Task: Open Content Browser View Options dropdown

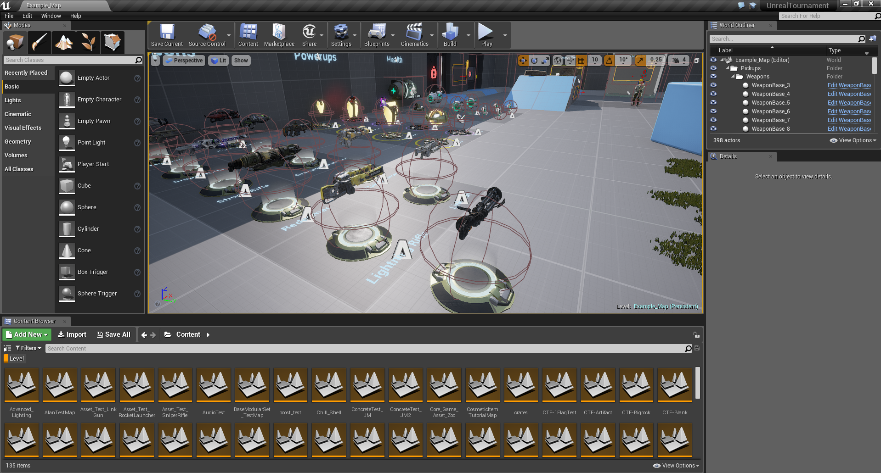Action: click(676, 465)
